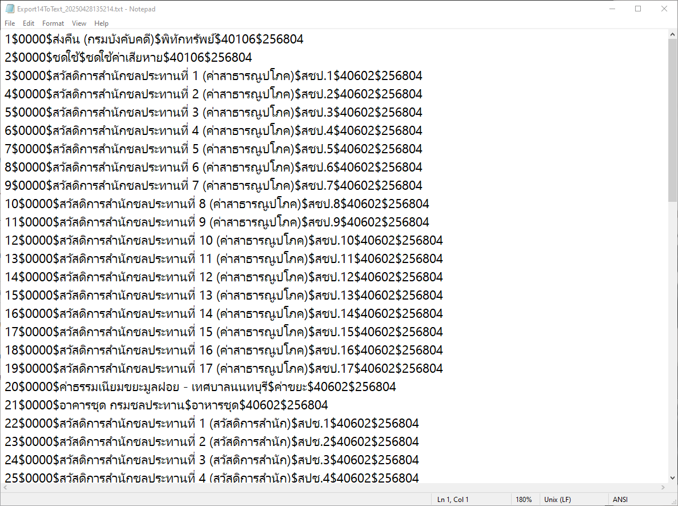
Task: Click the line starting with 7$0000$
Action: point(213,149)
